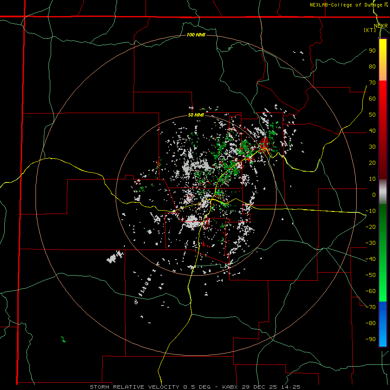
Task: Click the 40 label on the velocity scale
Action: pyautogui.click(x=372, y=130)
